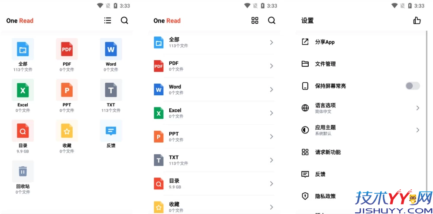Tap the search icon on the grid view screen
Screen dimensions: 433x214
pos(125,20)
